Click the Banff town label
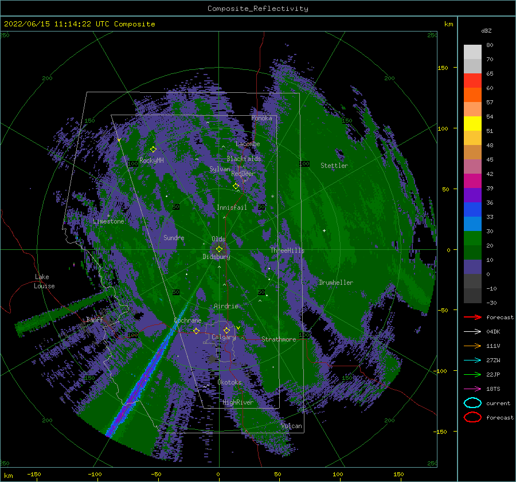516x482 pixels. [95, 319]
